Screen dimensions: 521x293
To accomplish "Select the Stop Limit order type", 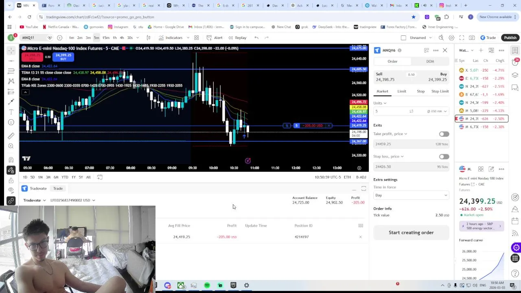I will (440, 91).
